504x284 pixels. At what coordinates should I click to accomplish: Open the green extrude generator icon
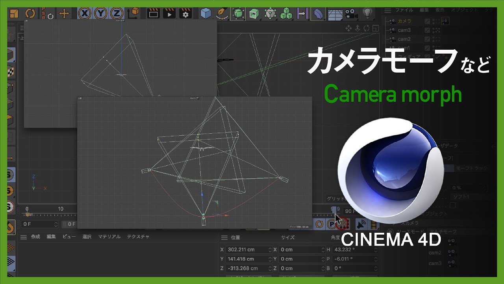(254, 14)
